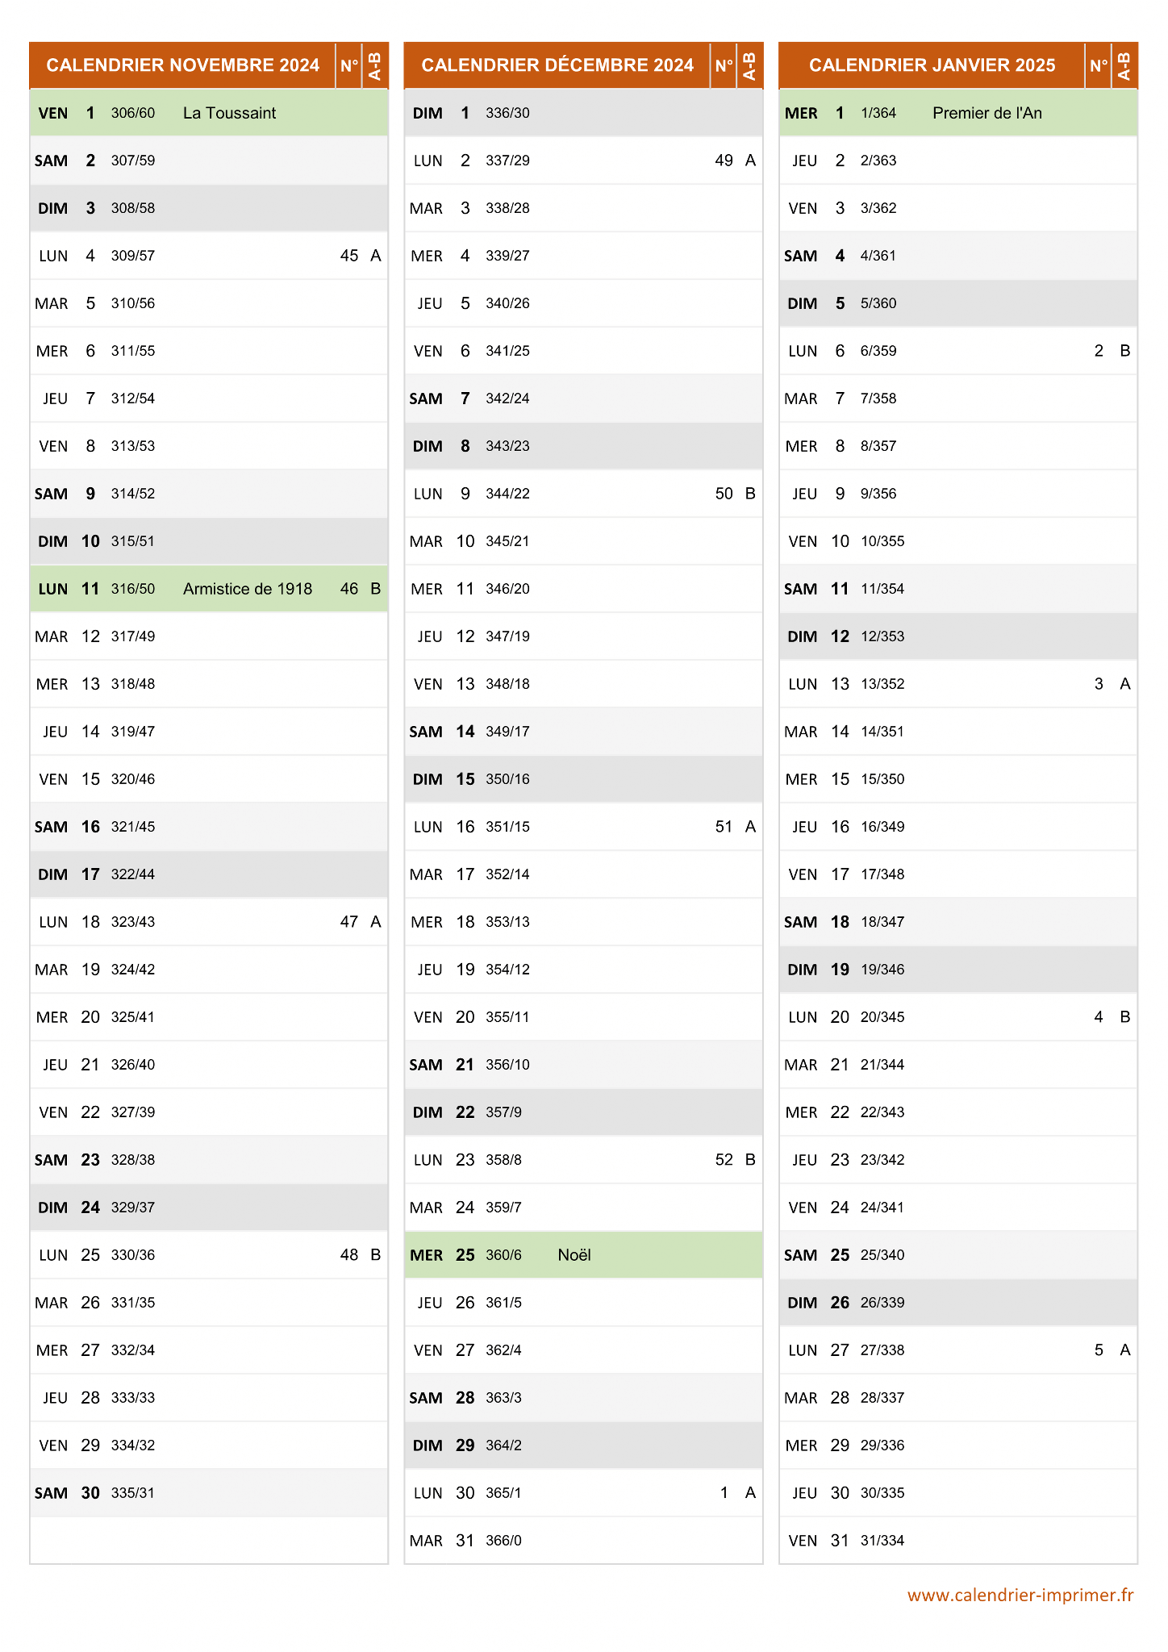Image resolution: width=1168 pixels, height=1652 pixels.
Task: Select week number 5 in January
Action: tap(1099, 1350)
